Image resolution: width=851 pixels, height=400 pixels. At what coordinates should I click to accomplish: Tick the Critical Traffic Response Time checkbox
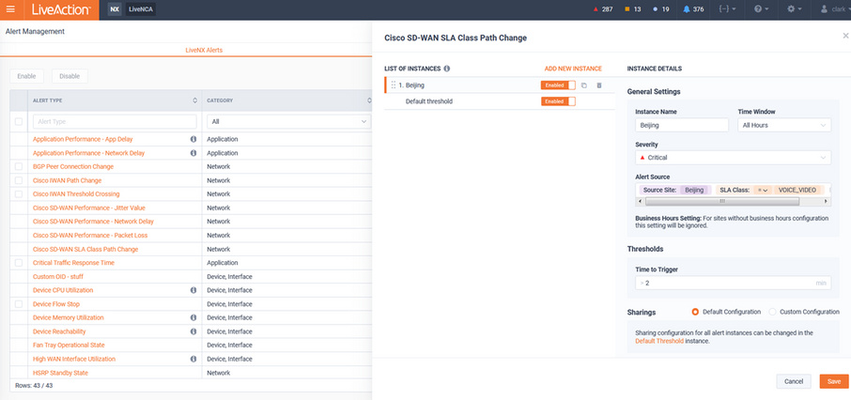(x=19, y=263)
